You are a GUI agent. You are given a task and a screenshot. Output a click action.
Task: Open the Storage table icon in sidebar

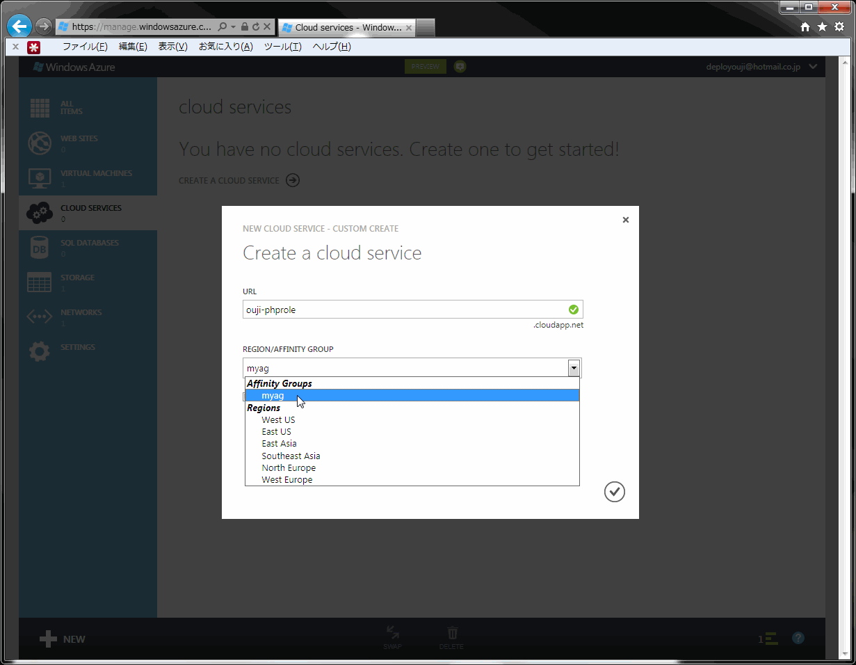tap(39, 282)
